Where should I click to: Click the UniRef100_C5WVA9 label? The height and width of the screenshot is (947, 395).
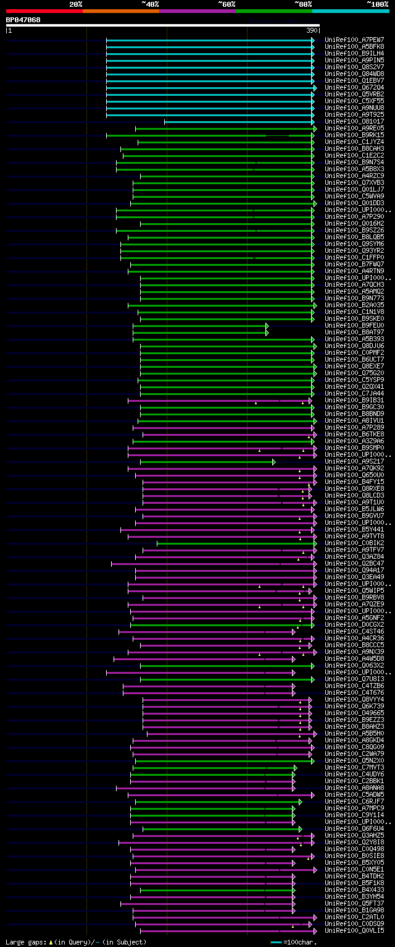(x=354, y=196)
